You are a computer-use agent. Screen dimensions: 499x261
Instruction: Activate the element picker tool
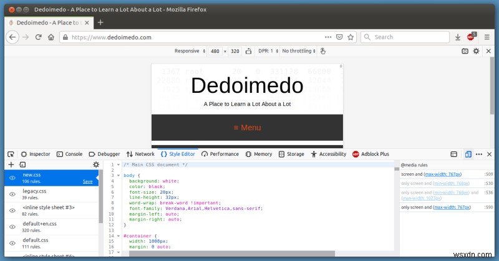(11, 154)
